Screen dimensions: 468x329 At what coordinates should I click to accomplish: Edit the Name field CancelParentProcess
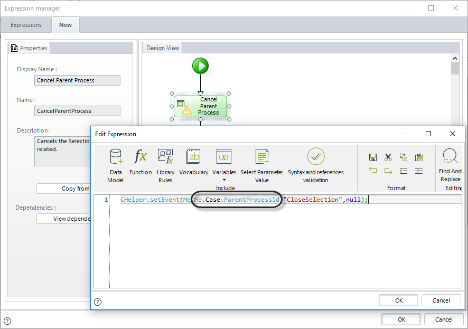click(77, 111)
